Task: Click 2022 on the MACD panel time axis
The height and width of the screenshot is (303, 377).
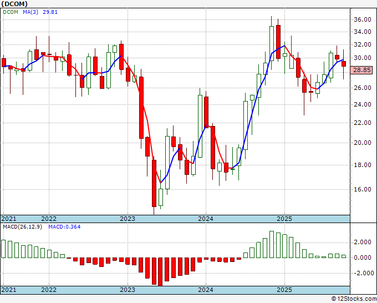Action: click(49, 290)
